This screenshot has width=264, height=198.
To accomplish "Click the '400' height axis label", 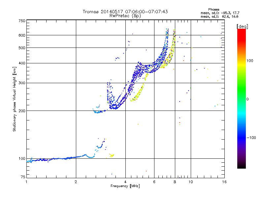I will coord(22,63).
